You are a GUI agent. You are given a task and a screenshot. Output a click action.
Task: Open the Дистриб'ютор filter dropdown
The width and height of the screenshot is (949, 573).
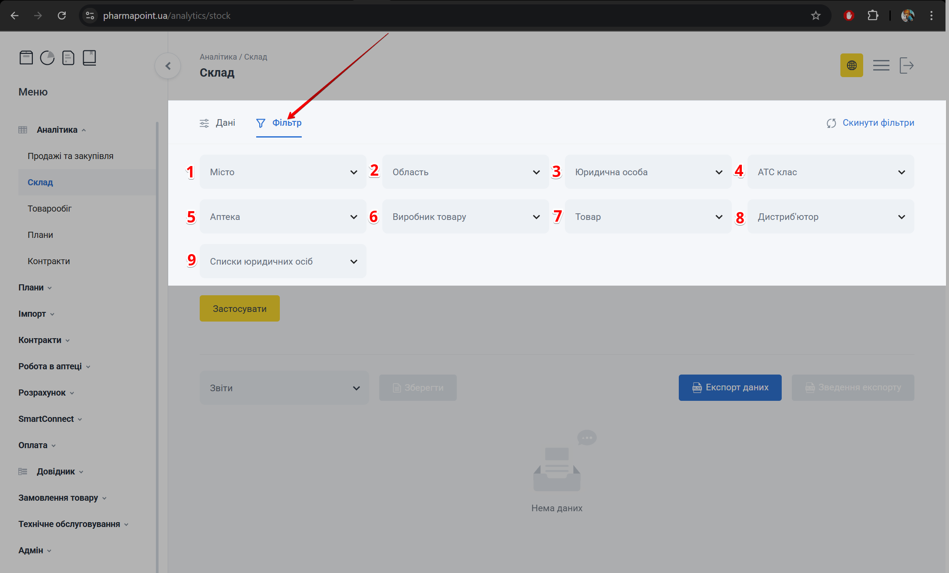(x=830, y=217)
